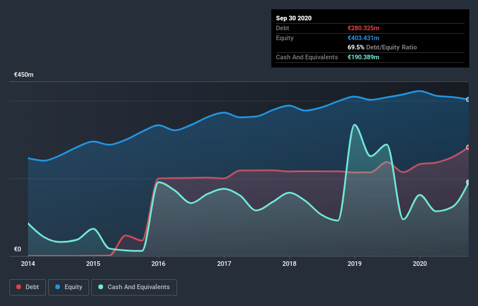Click the 2016 x-axis label
478x306 pixels.
coord(158,264)
